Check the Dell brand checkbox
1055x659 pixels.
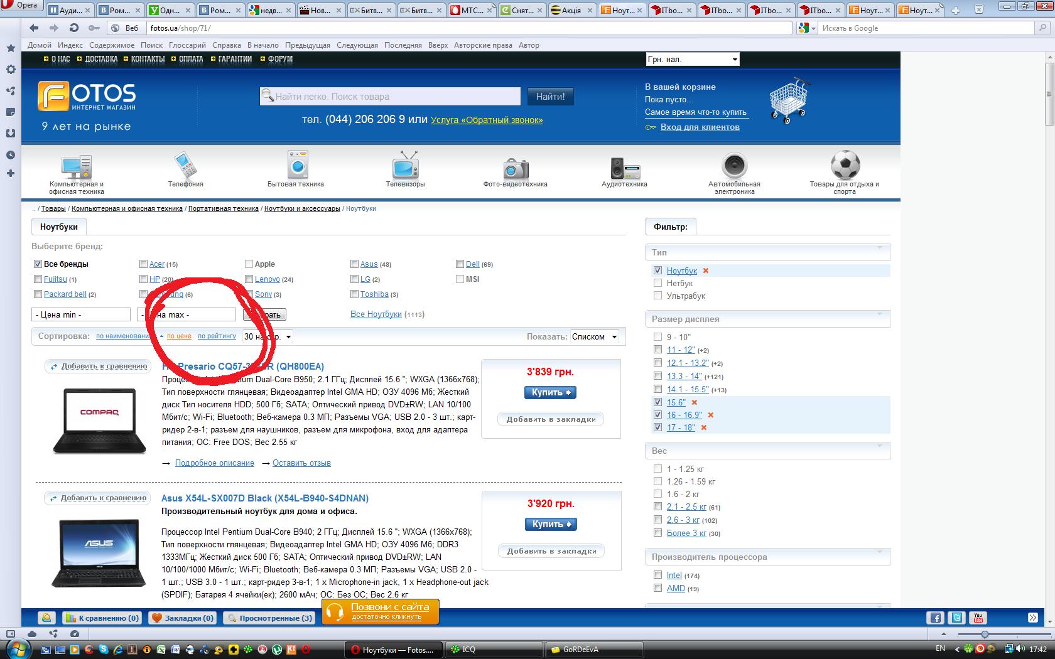[x=460, y=264]
